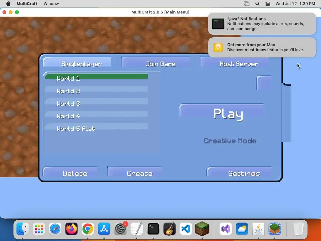Switch to the Singleplayer tab
321x241 pixels.
coord(77,63)
